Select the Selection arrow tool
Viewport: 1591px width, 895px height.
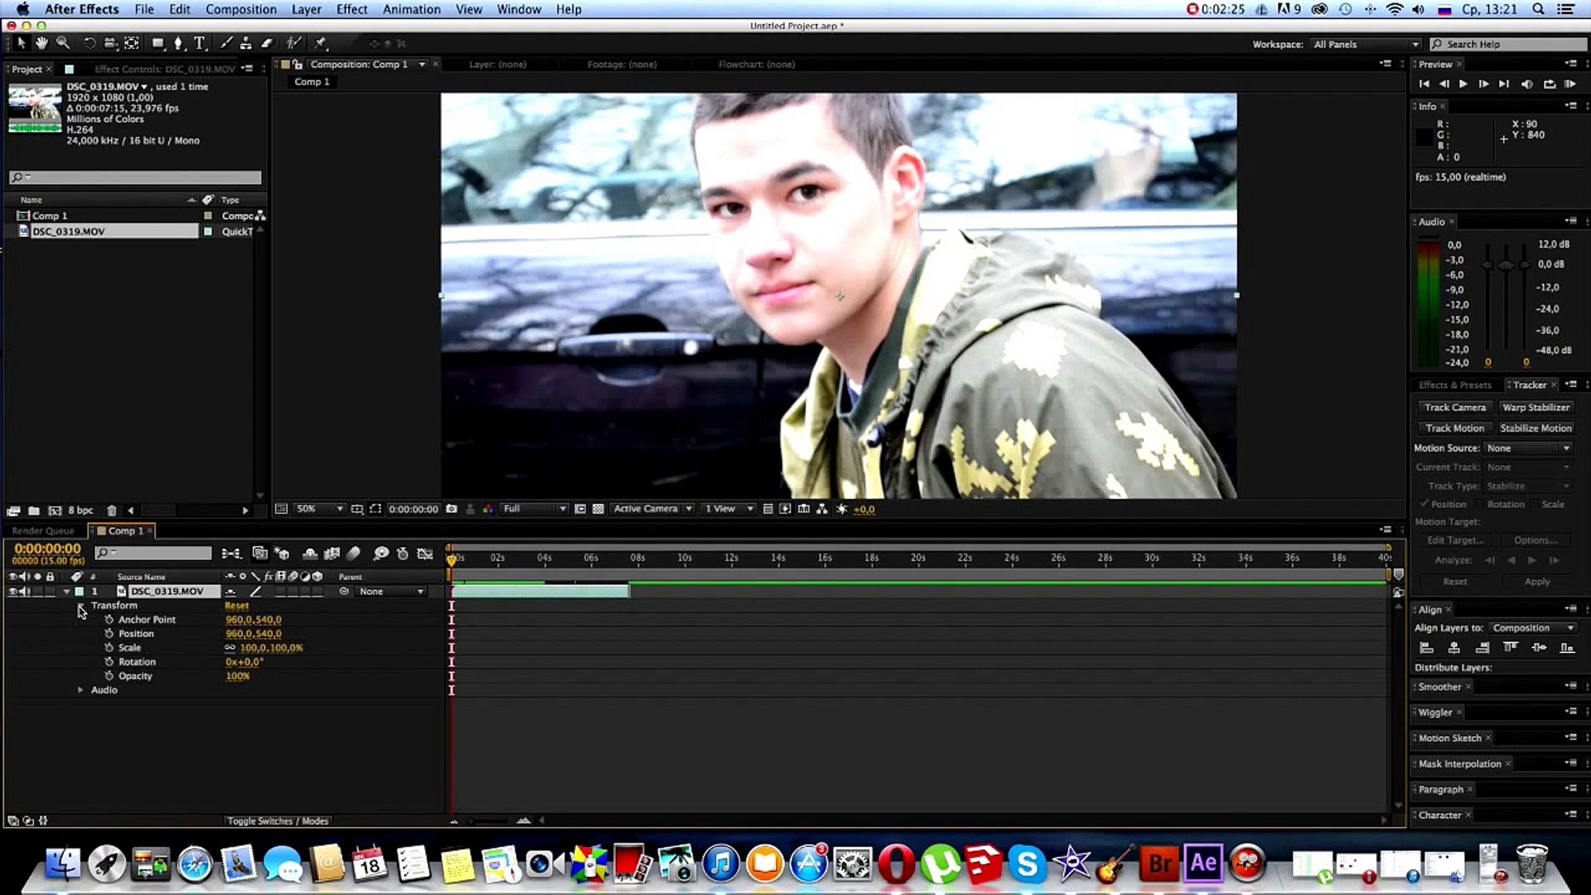point(22,43)
